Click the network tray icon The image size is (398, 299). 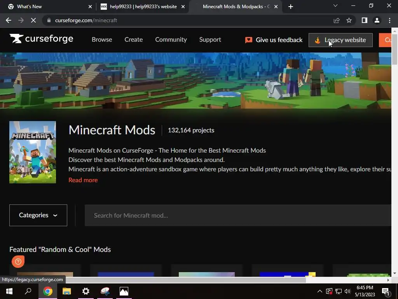(339, 291)
